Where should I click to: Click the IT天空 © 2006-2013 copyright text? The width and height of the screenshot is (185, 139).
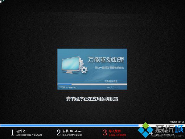(68, 87)
